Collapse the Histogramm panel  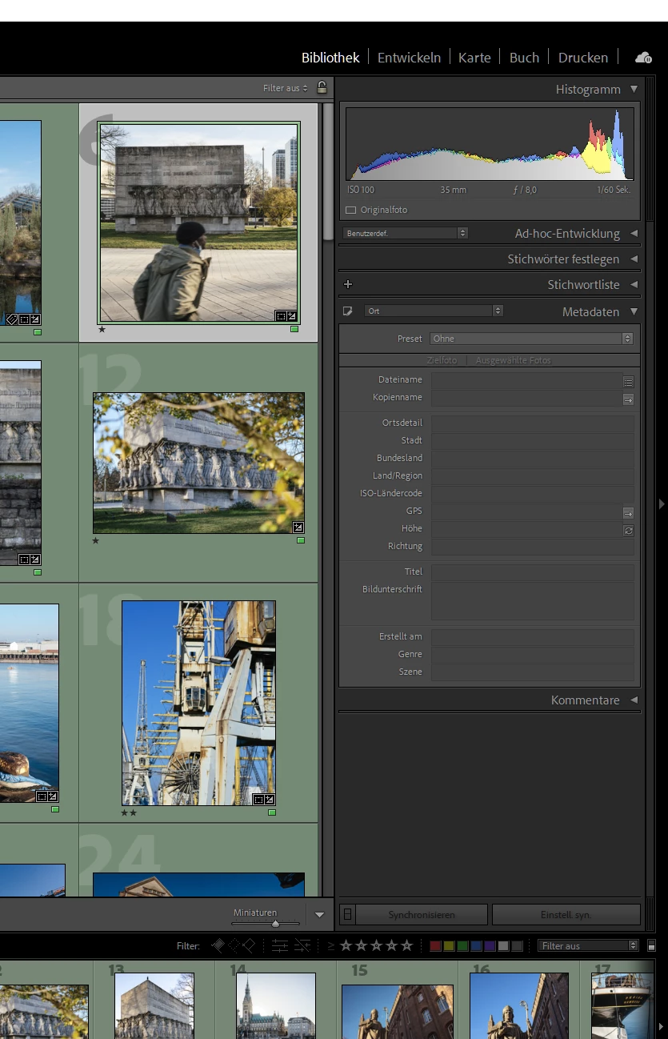pyautogui.click(x=634, y=90)
